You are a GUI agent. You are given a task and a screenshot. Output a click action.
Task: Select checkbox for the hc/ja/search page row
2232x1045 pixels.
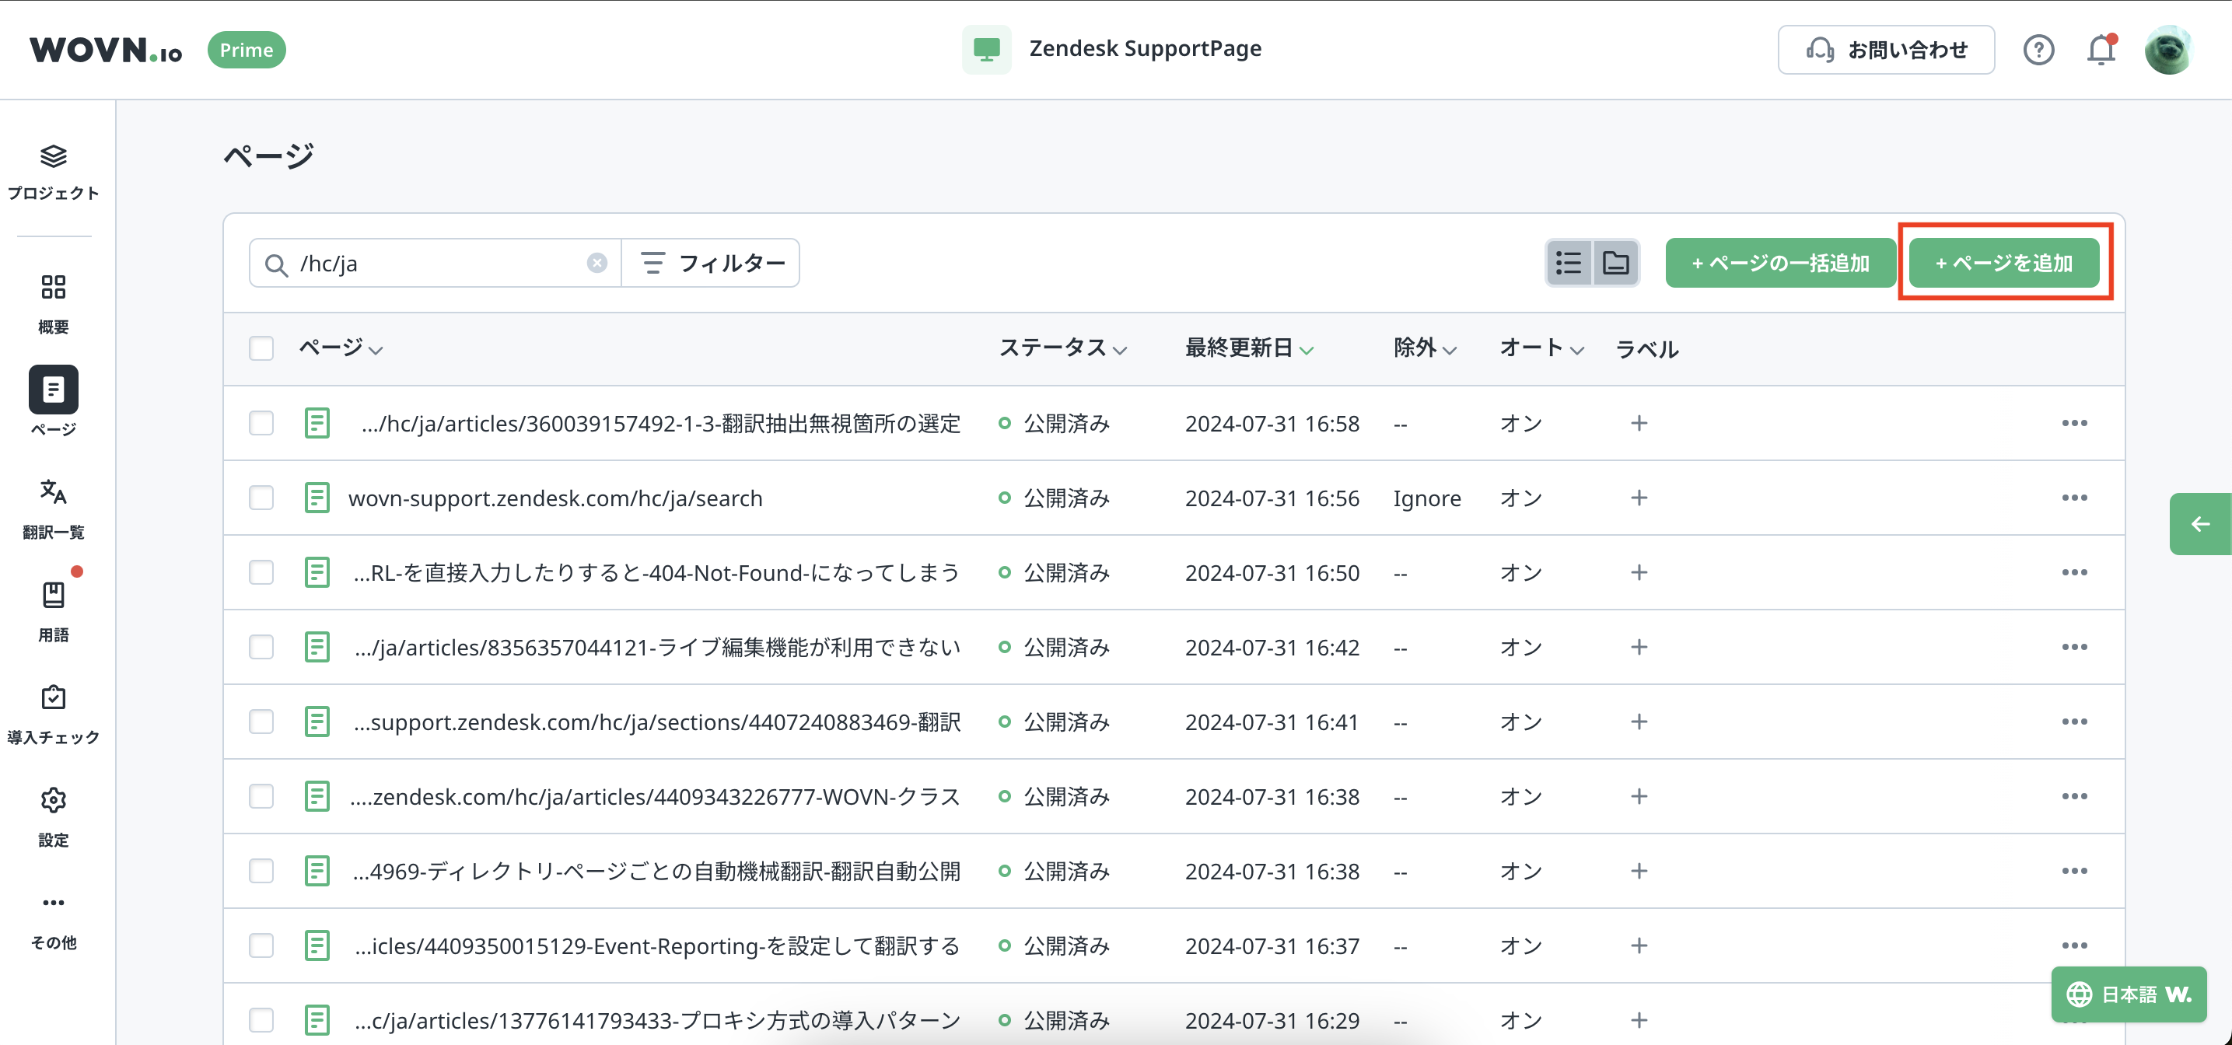point(261,498)
